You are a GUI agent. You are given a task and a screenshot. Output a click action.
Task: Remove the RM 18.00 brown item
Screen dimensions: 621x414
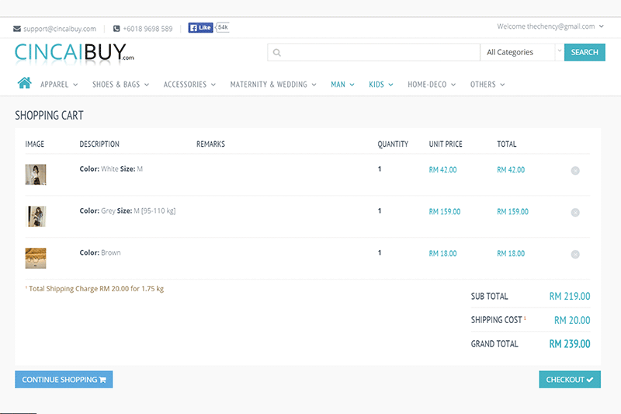click(x=575, y=254)
